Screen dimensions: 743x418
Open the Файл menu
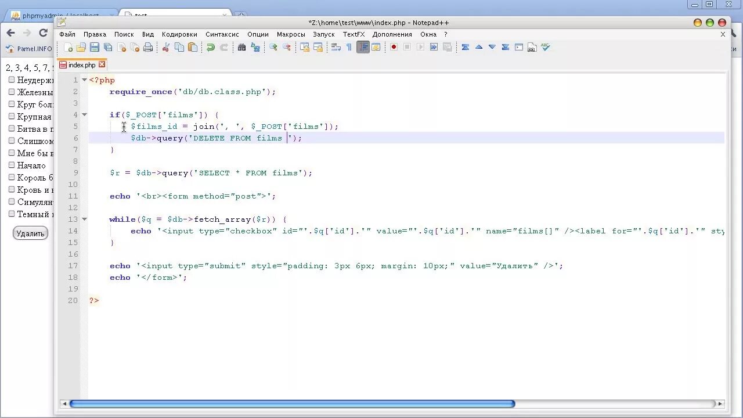coord(67,34)
